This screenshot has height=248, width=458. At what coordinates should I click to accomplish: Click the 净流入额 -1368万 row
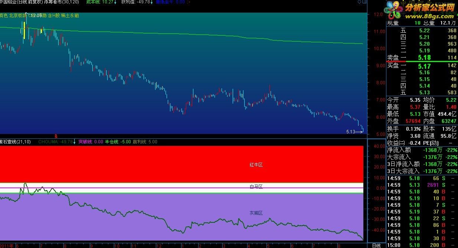[422, 150]
